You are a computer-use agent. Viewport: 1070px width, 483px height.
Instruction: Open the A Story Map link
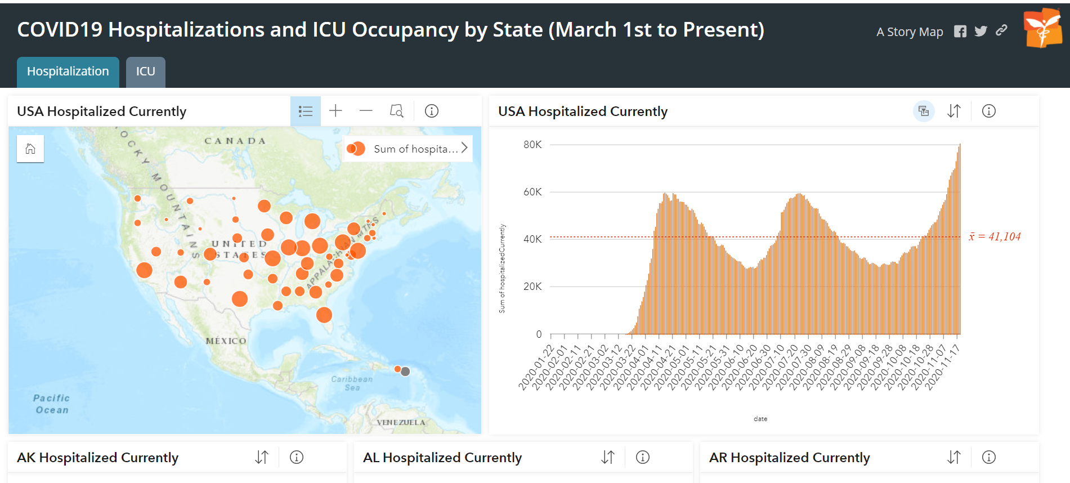(910, 32)
